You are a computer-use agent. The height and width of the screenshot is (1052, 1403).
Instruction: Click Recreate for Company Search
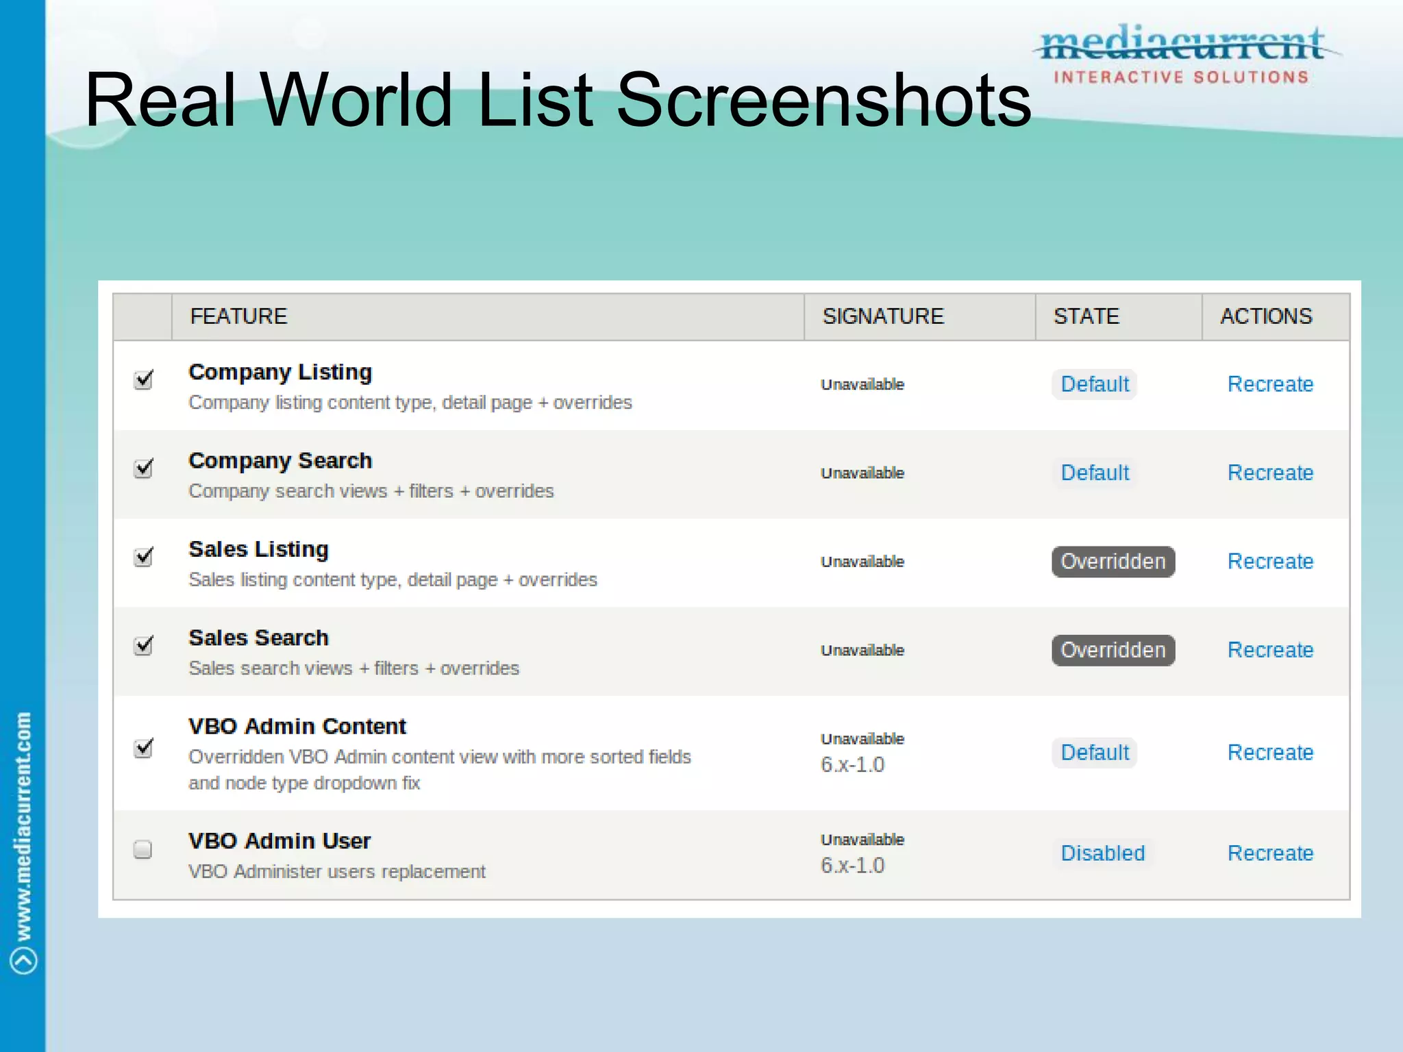(x=1270, y=473)
